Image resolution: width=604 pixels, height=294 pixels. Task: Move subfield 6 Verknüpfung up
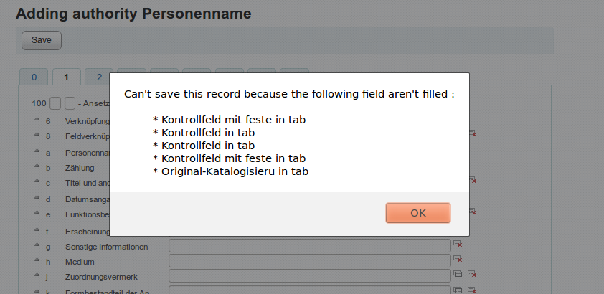[37, 120]
